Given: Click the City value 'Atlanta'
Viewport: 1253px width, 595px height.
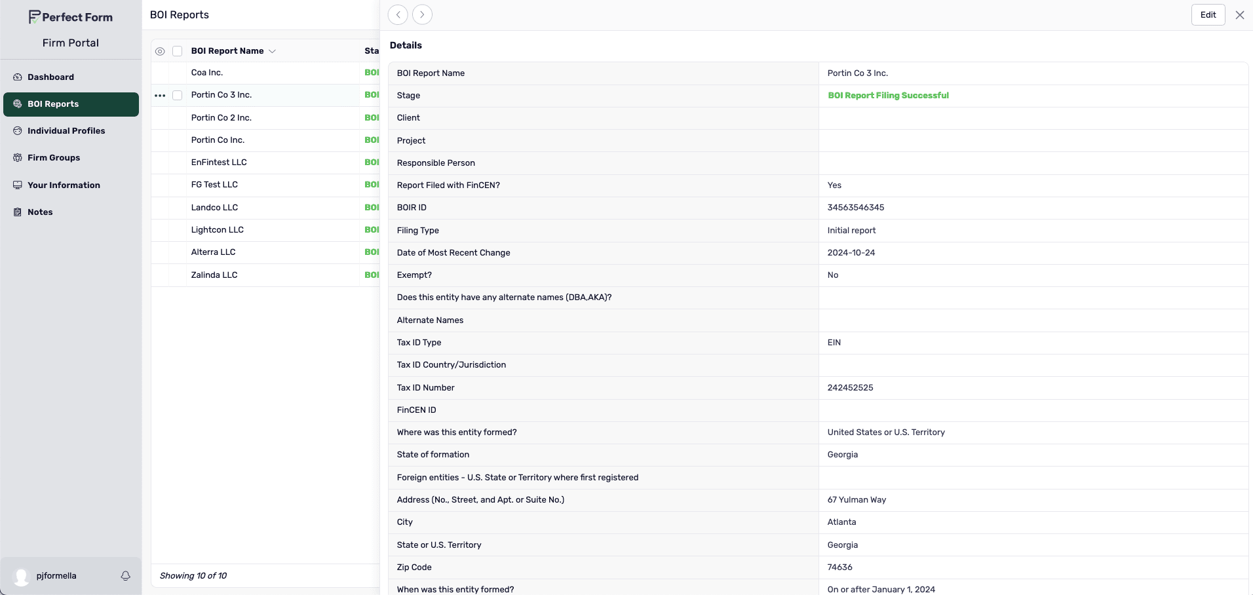Looking at the screenshot, I should pos(841,522).
